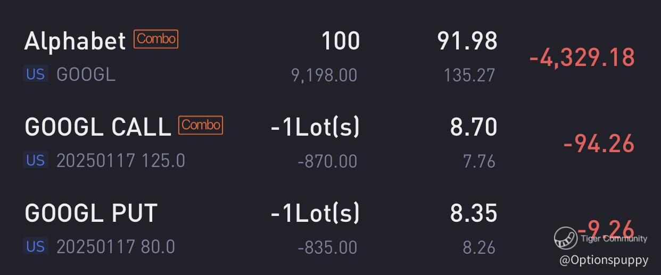Click the -4,329.18 loss figure

pyautogui.click(x=582, y=57)
